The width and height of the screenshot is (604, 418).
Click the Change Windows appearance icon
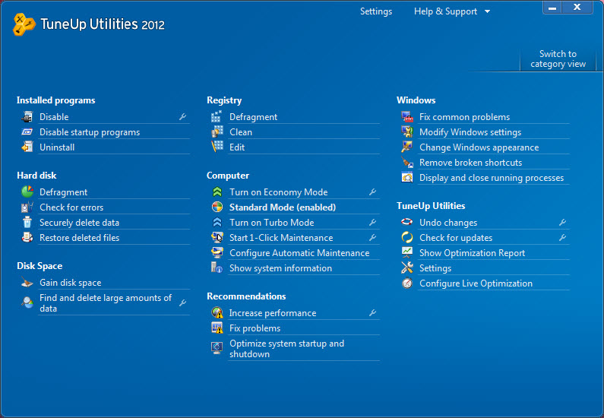coord(406,147)
